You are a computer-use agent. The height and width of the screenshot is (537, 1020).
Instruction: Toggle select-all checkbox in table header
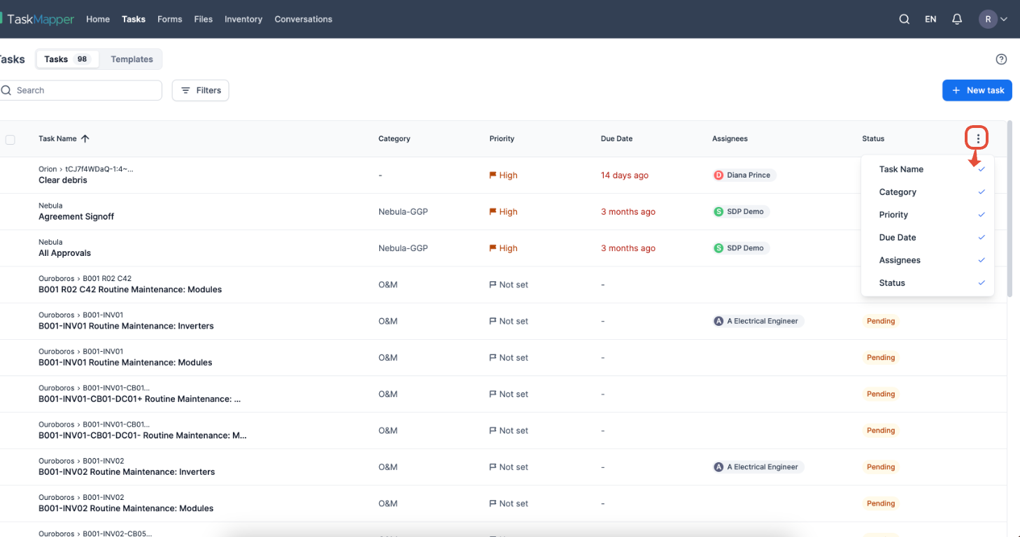[x=10, y=139]
